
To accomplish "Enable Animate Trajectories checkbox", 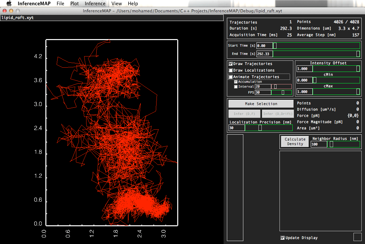I will coord(231,77).
